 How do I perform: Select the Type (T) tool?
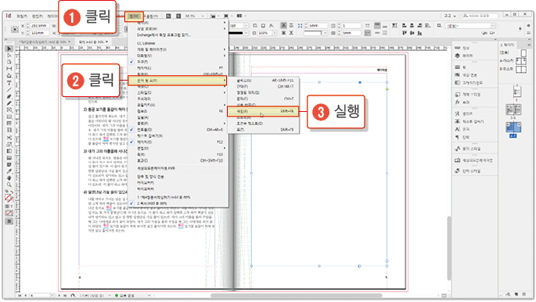coord(9,83)
